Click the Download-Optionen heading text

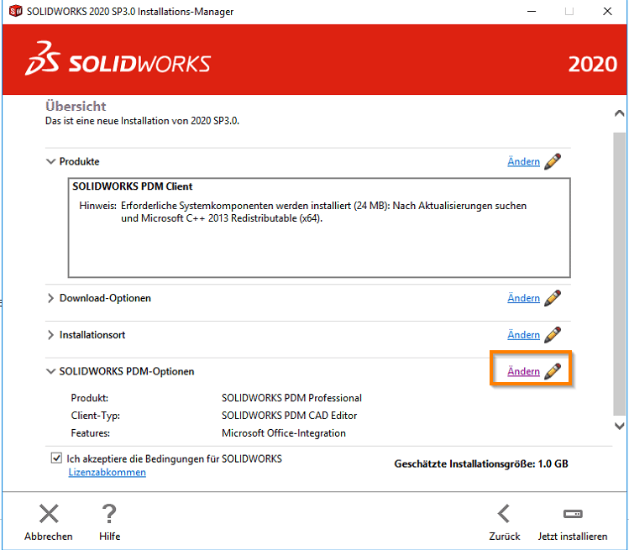tap(105, 298)
